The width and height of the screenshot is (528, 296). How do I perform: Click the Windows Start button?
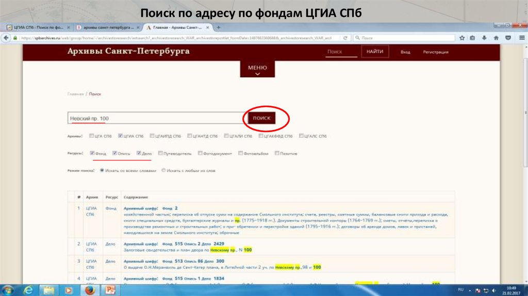(8, 289)
